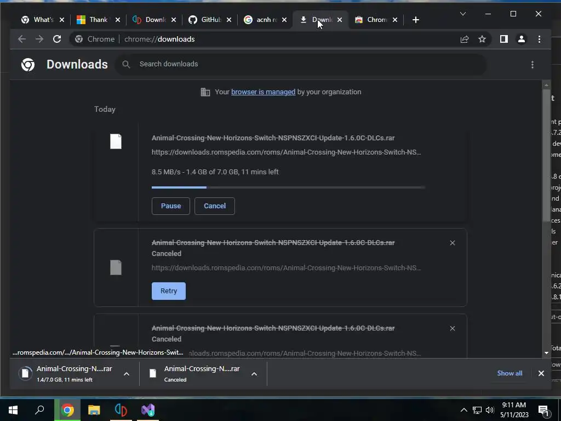Focus the Search downloads field

click(301, 64)
